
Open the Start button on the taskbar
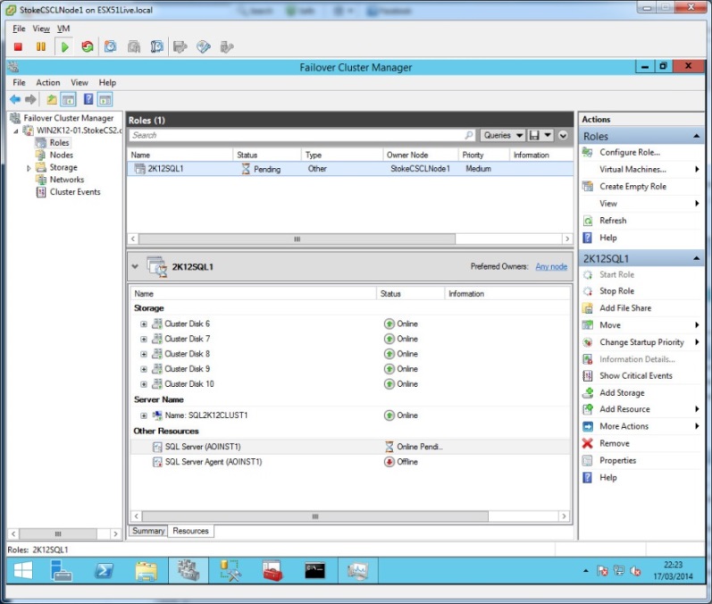coord(22,570)
